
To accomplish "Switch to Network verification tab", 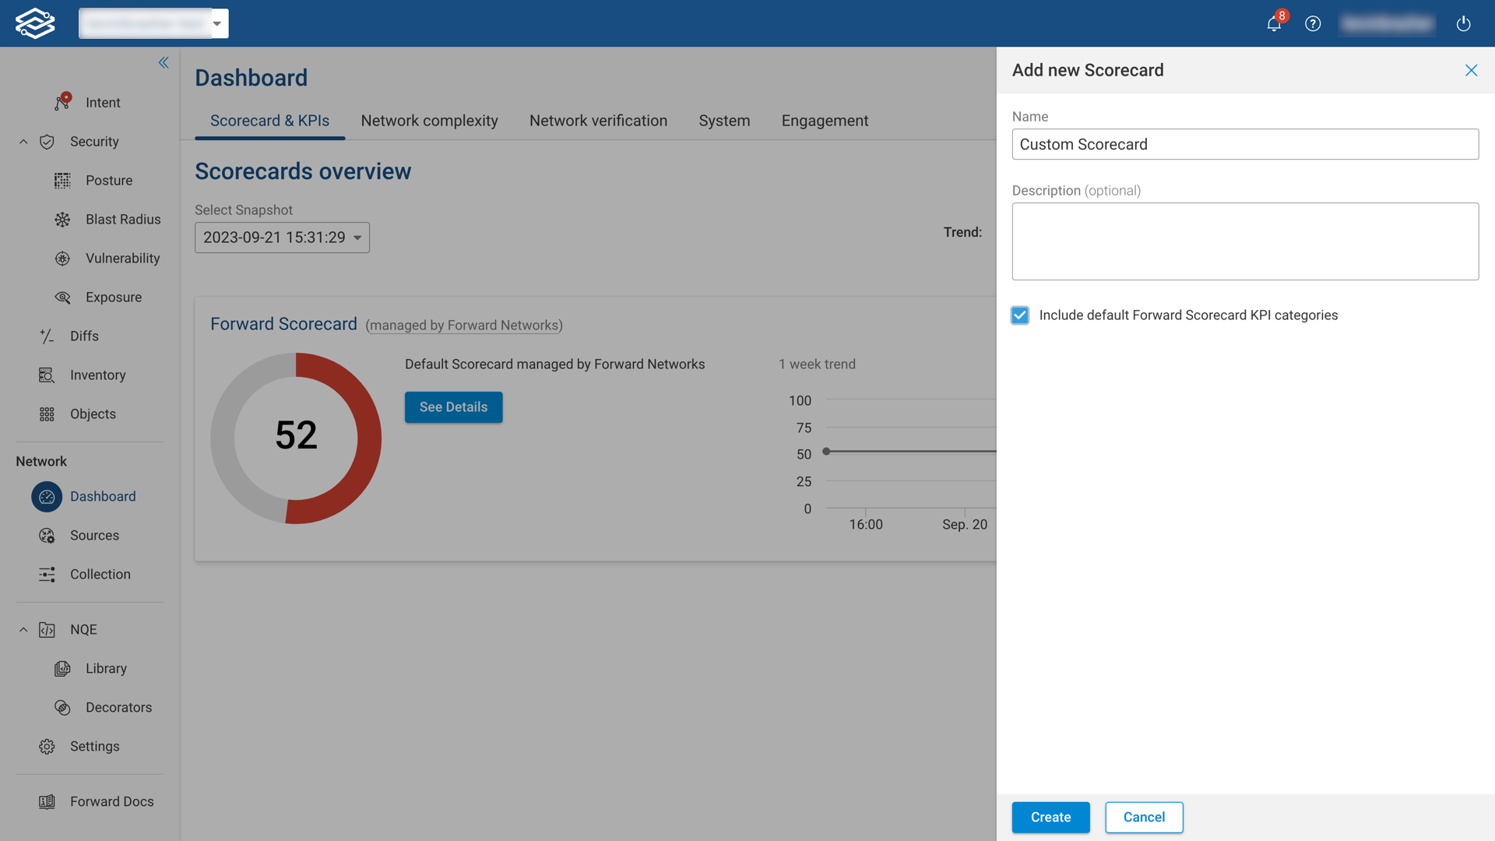I will [598, 121].
